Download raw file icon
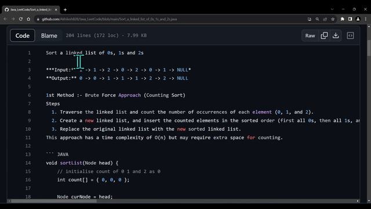 [x=336, y=35]
